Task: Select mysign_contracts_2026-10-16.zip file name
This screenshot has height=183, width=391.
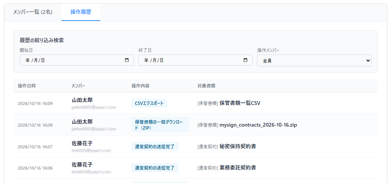Action: coord(258,125)
